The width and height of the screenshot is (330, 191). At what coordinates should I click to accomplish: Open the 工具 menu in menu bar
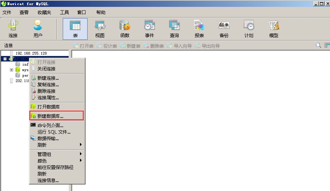tap(64, 12)
